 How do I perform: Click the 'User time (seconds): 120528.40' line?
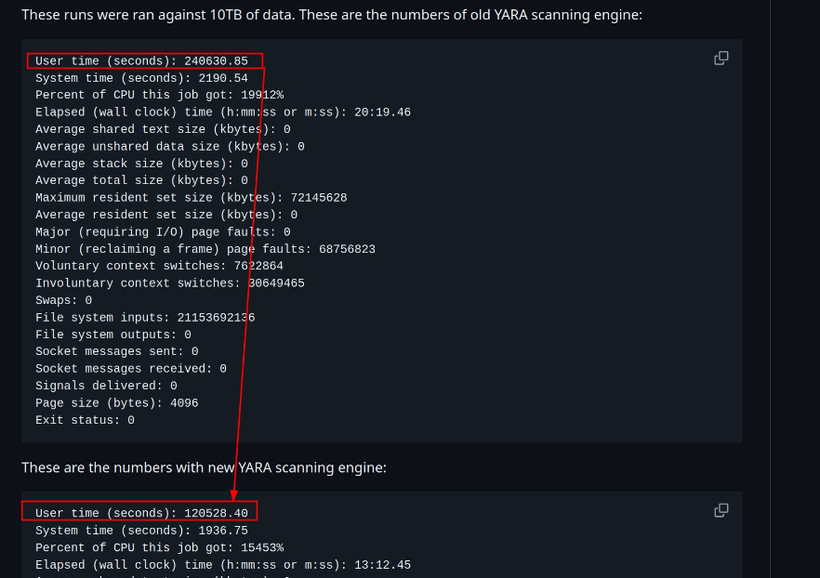point(141,513)
